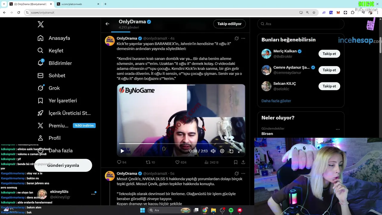The width and height of the screenshot is (382, 215).
Task: Click the Birsen trending topic
Action: [267, 134]
